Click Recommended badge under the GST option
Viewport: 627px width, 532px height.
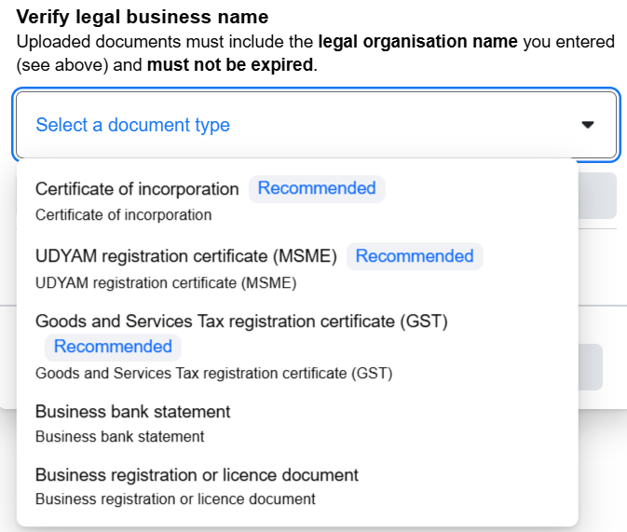pyautogui.click(x=113, y=347)
